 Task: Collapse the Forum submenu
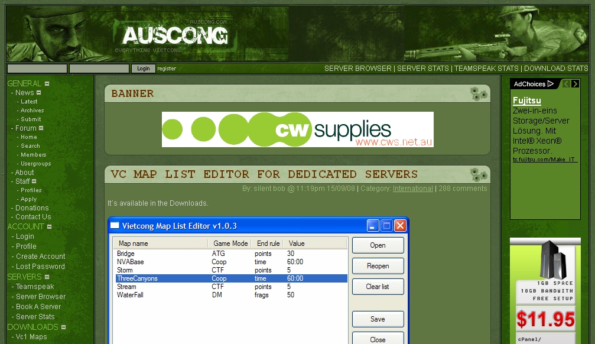tap(41, 128)
